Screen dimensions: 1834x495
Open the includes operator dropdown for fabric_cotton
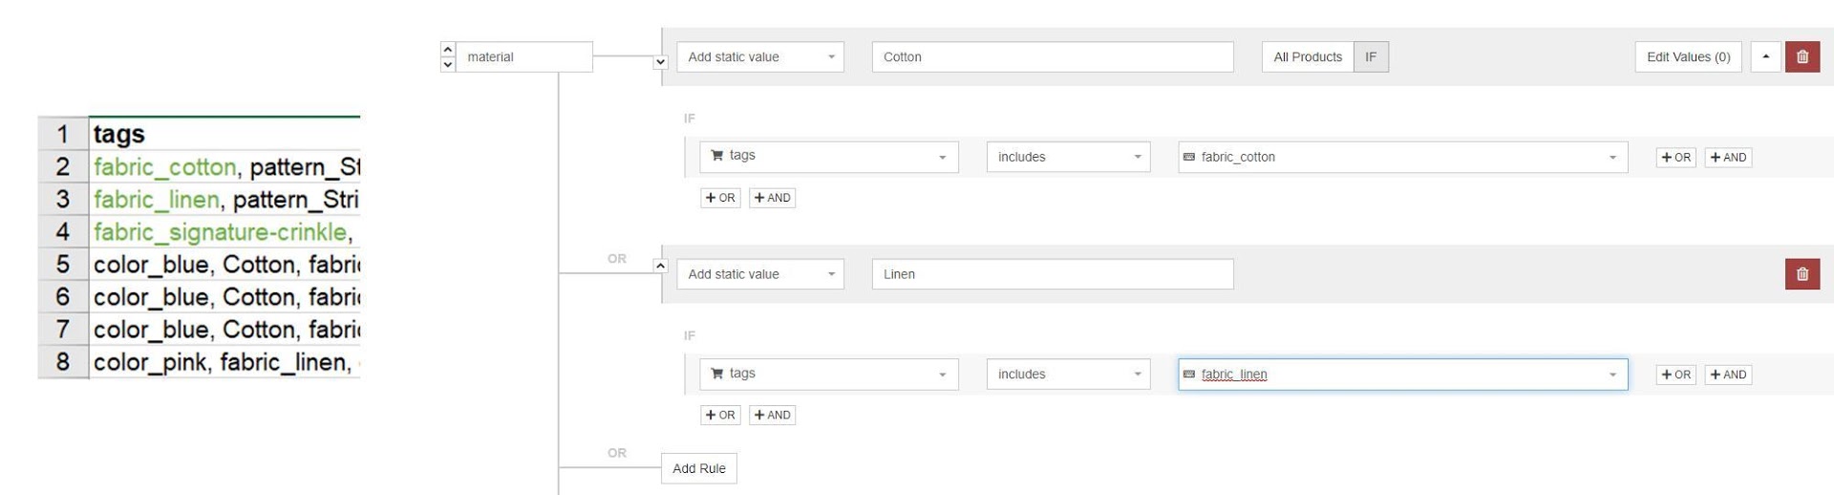pyautogui.click(x=1068, y=157)
